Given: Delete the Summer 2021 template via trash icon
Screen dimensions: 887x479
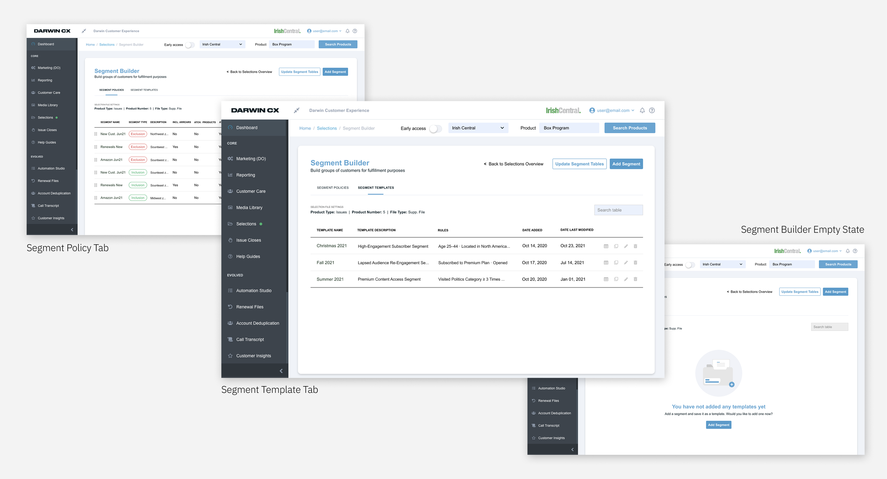Looking at the screenshot, I should pyautogui.click(x=635, y=279).
